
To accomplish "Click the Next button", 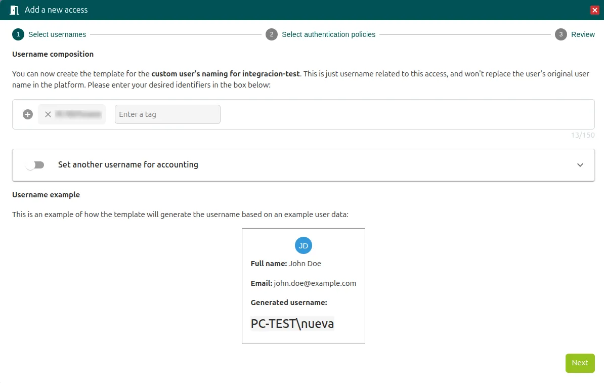I will point(580,363).
